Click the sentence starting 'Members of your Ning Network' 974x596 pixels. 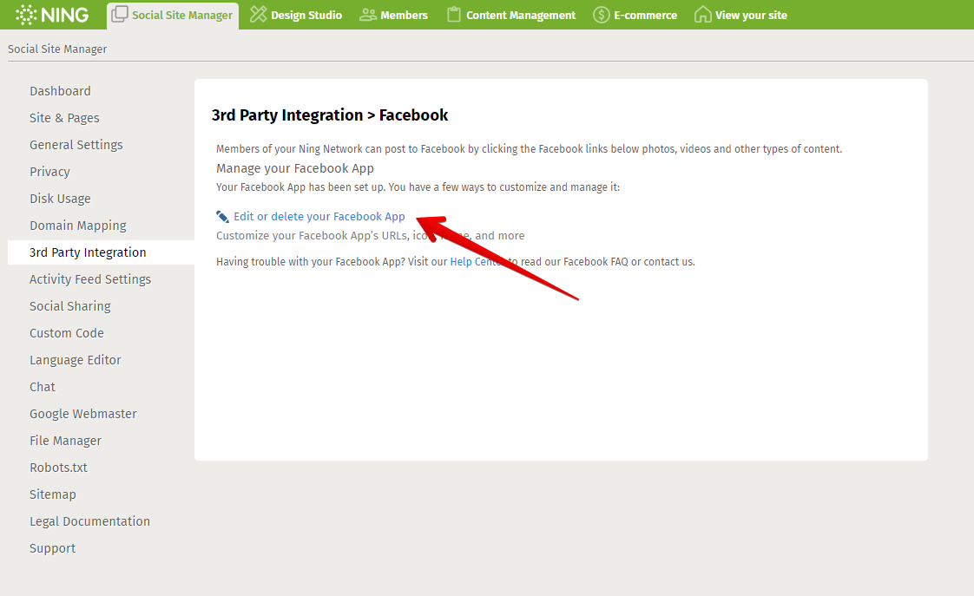coord(530,149)
